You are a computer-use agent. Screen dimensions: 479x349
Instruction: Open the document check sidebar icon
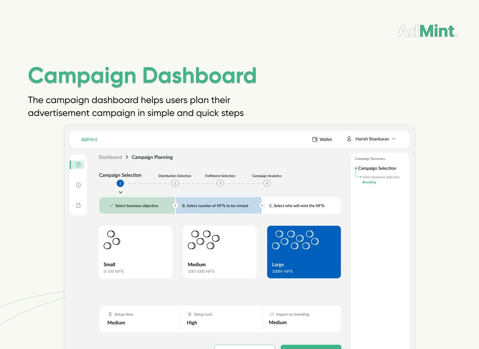click(78, 206)
